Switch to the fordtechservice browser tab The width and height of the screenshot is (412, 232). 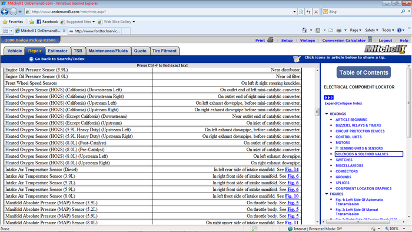tap(95, 31)
